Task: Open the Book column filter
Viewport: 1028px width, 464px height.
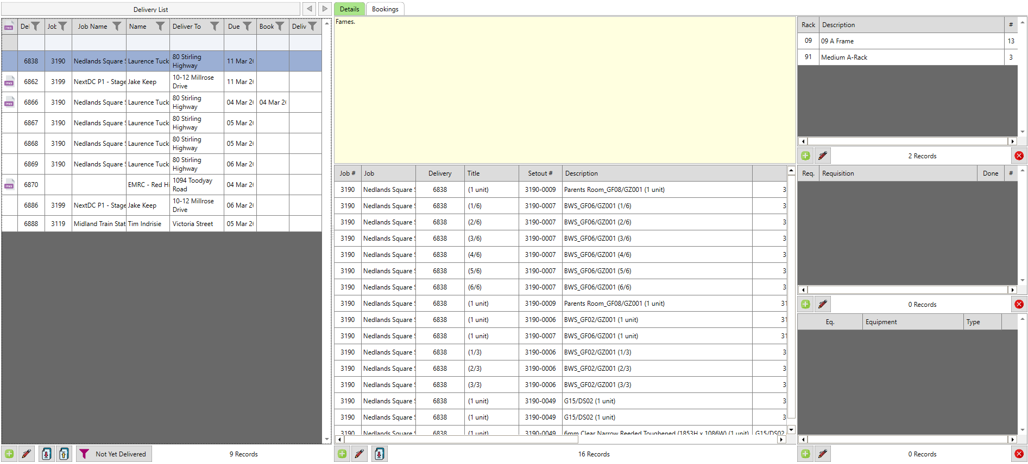Action: coord(280,27)
